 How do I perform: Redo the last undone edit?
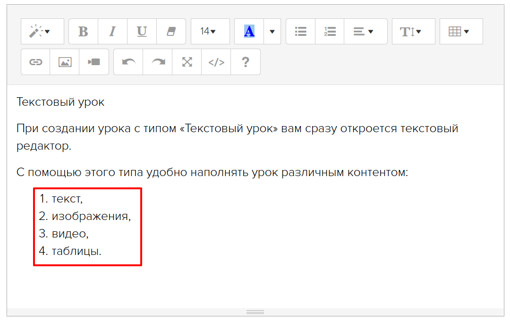click(x=158, y=62)
